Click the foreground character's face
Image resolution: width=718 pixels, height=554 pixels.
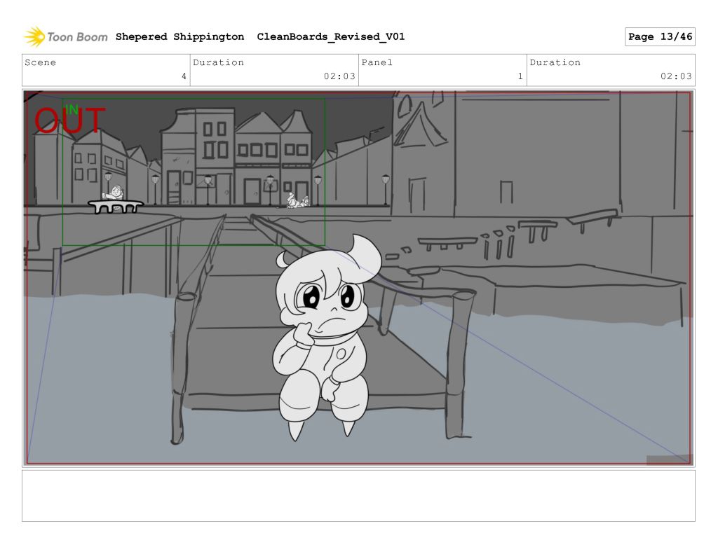pyautogui.click(x=326, y=300)
